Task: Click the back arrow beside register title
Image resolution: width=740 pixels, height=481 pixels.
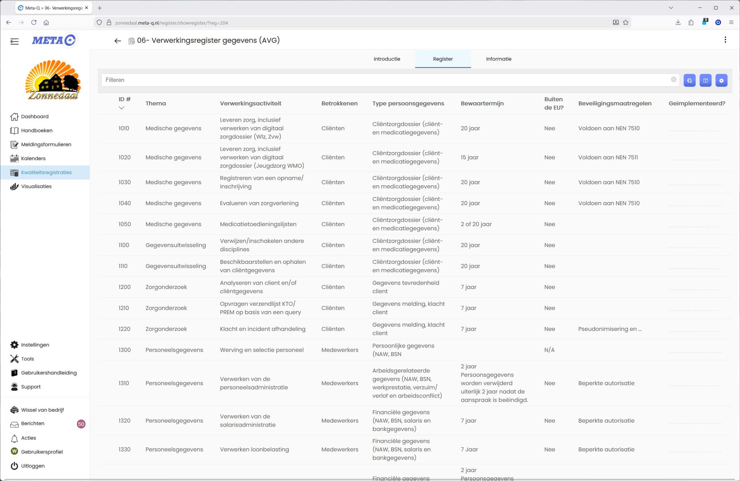Action: click(x=118, y=41)
